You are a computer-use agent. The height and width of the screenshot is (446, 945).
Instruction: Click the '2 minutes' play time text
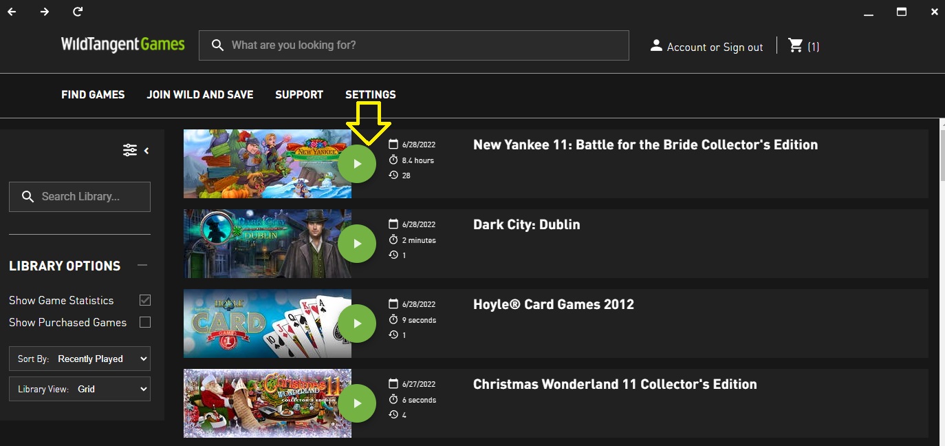419,240
